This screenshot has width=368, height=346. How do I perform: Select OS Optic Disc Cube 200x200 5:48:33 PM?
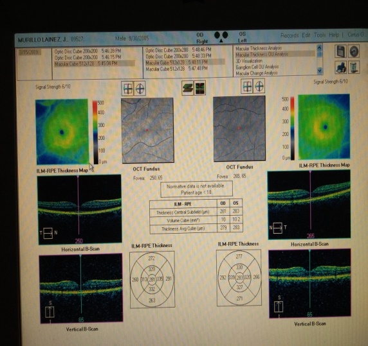178,56
